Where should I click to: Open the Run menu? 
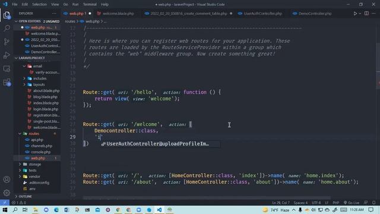(x=75, y=4)
